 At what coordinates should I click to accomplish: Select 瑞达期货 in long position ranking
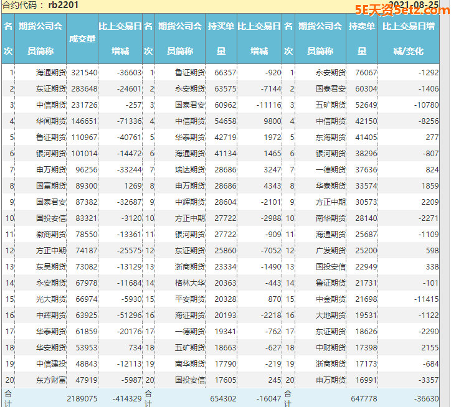pyautogui.click(x=190, y=169)
